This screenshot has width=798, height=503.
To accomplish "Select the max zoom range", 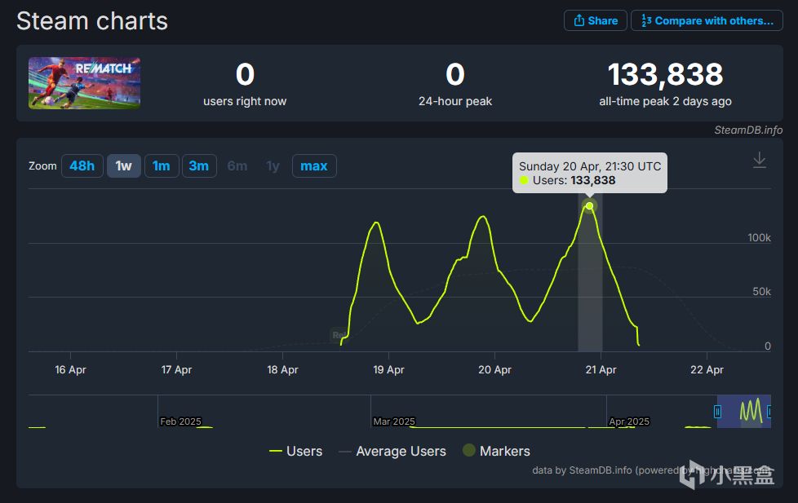I will pos(314,165).
